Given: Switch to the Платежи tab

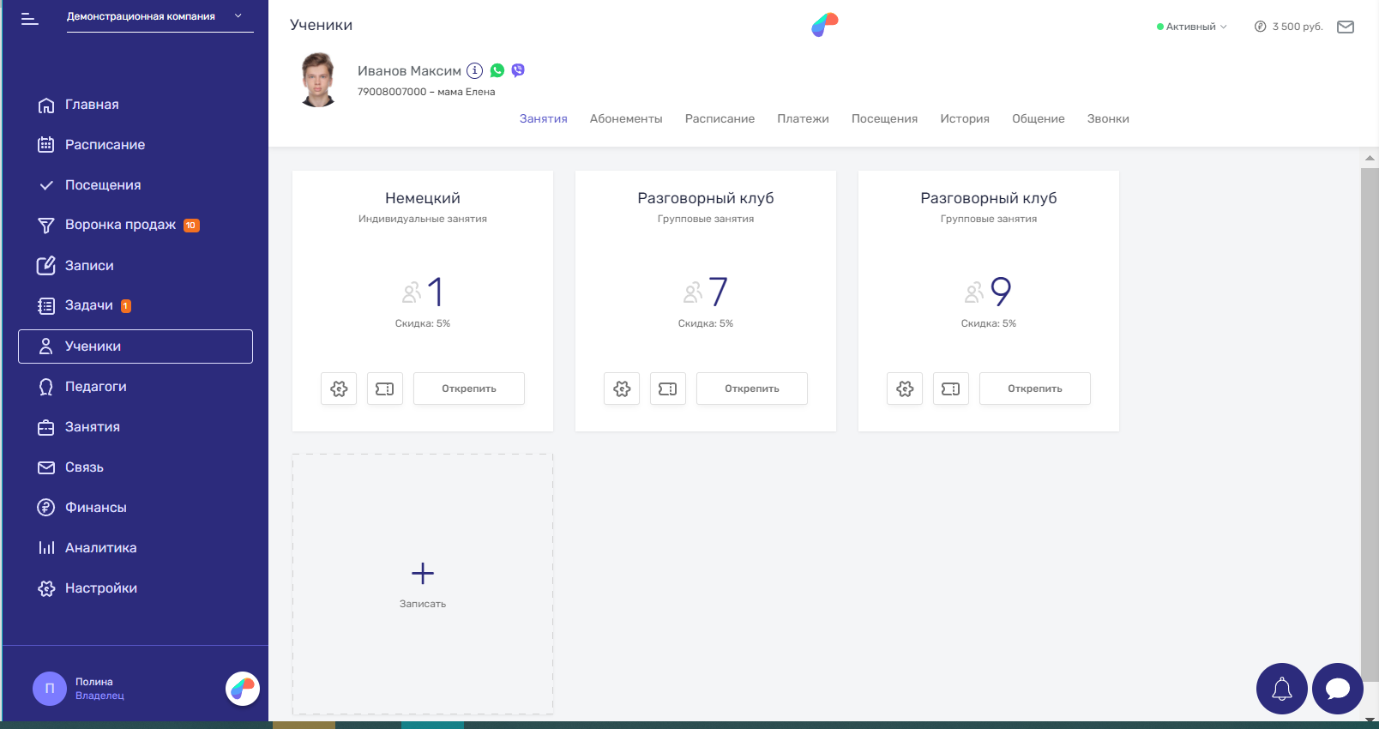Looking at the screenshot, I should point(803,118).
